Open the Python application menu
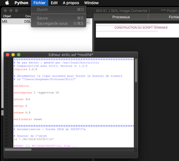 coord(21,3)
